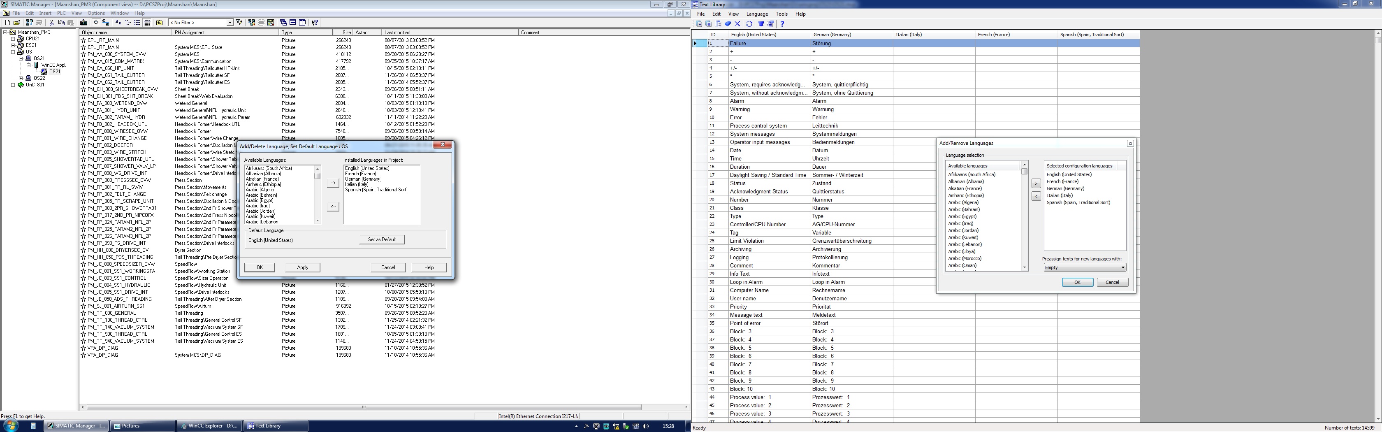Click the Copy icon in SIMATIC Manager toolbar
The height and width of the screenshot is (432, 1382).
[61, 23]
